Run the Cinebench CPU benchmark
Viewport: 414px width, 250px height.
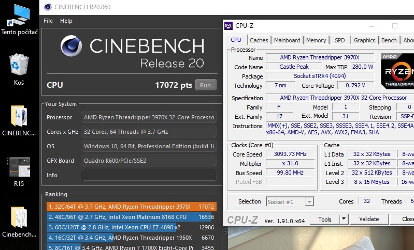click(x=206, y=85)
